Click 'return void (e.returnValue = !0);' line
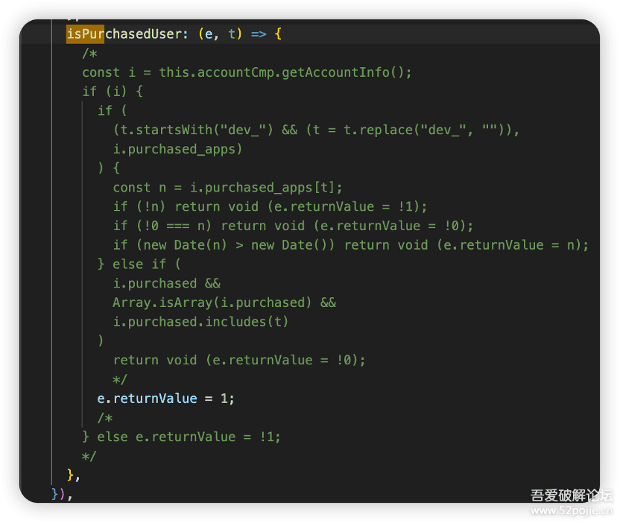620x523 pixels. [x=239, y=360]
